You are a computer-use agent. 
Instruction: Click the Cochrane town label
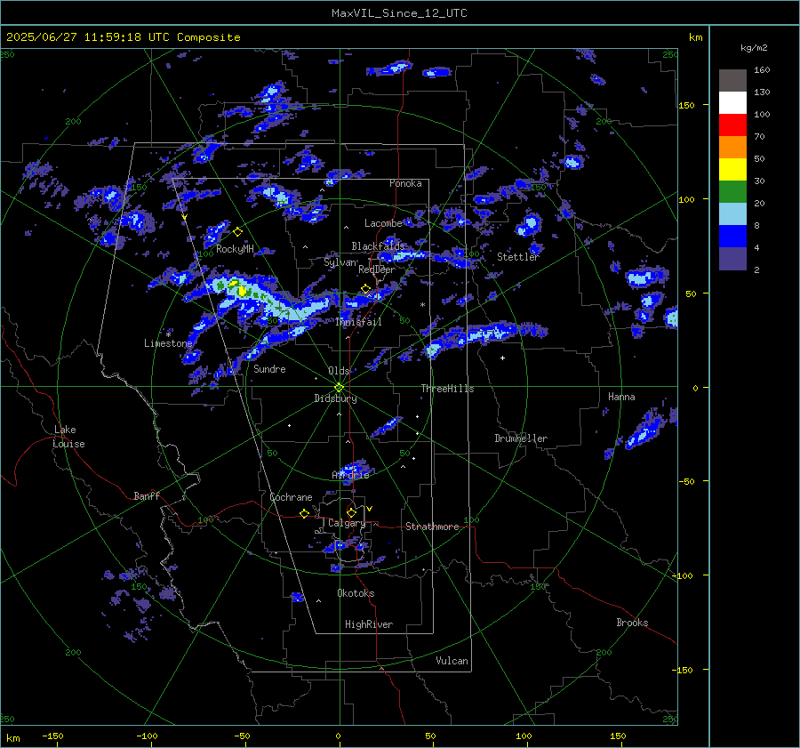[291, 497]
